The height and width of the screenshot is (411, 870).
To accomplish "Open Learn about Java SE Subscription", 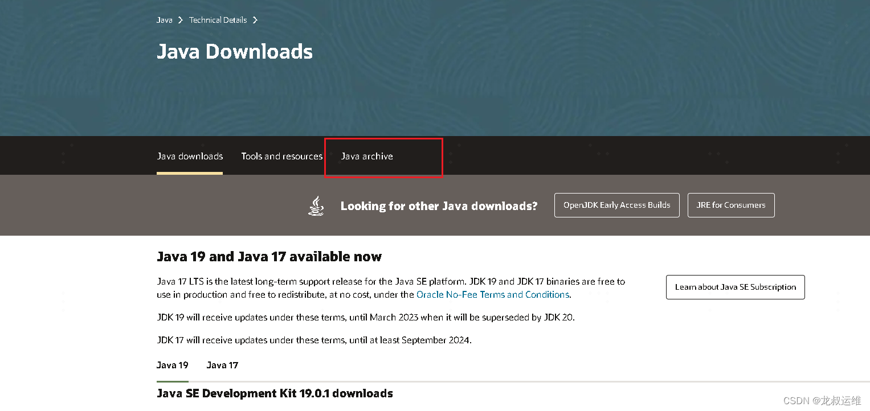I will pos(735,287).
